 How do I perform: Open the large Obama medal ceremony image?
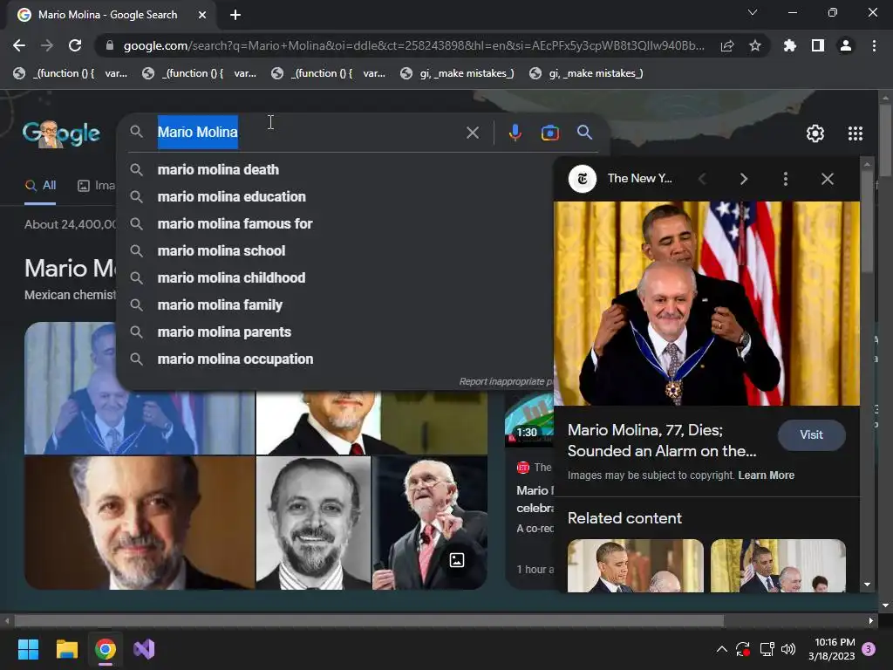pyautogui.click(x=706, y=304)
